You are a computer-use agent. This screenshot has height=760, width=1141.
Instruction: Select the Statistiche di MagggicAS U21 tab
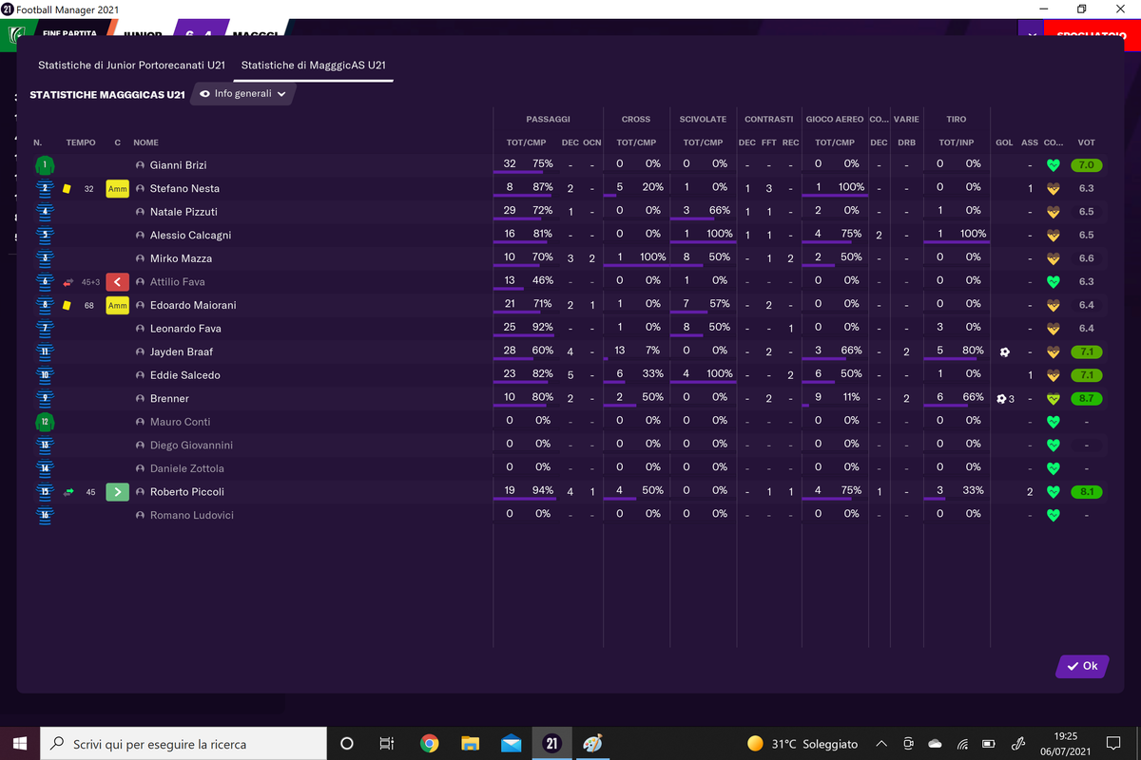313,66
